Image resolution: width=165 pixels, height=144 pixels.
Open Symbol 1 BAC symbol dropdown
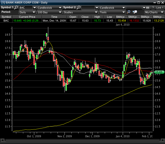pos(27,8)
